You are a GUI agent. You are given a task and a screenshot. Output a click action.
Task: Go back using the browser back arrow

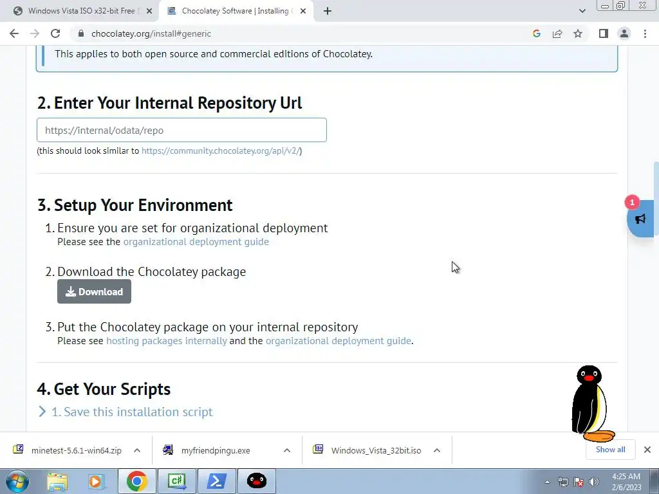14,33
